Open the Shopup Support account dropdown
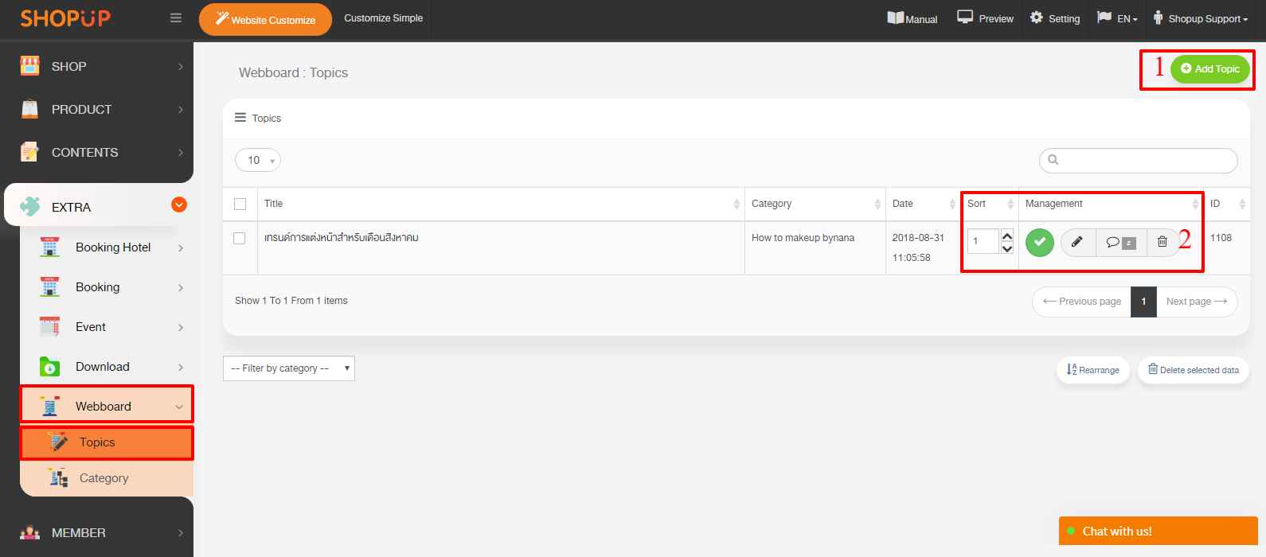Viewport: 1266px width, 557px height. tap(1201, 18)
